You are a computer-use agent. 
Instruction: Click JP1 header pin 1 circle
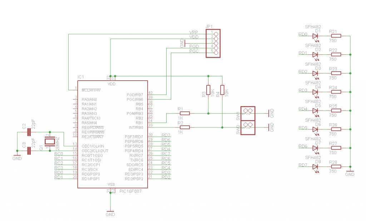coord(216,34)
